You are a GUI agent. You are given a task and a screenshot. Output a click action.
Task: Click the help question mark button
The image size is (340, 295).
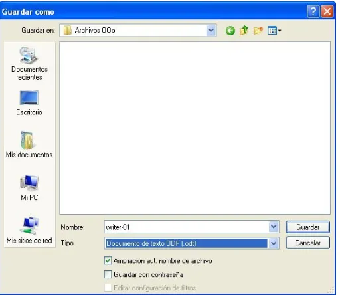click(x=313, y=11)
